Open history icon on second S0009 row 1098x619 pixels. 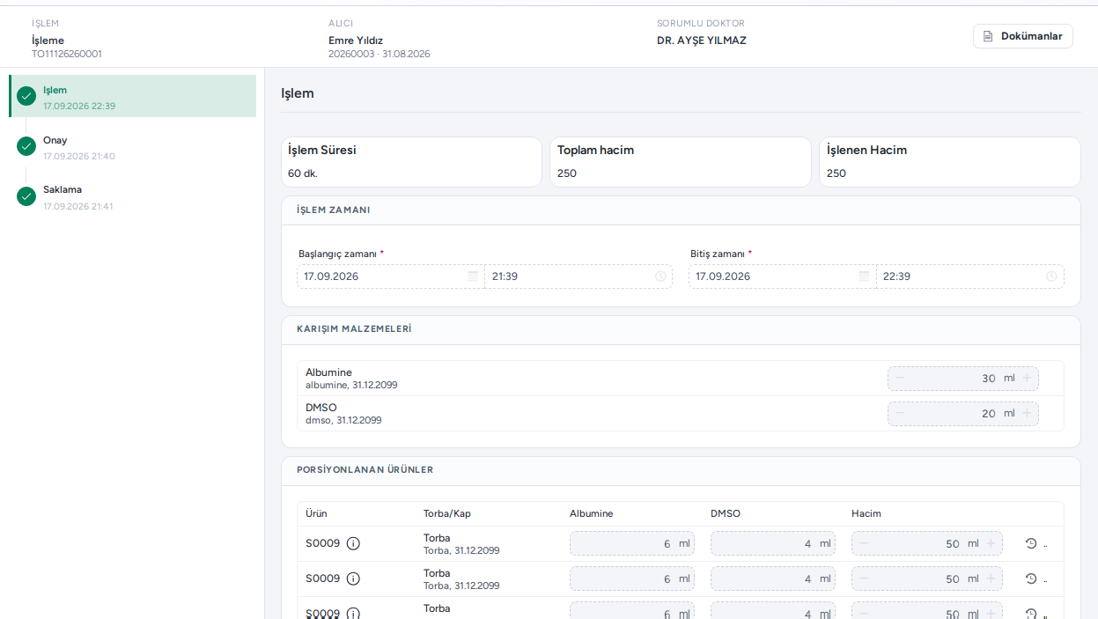[x=1031, y=578]
